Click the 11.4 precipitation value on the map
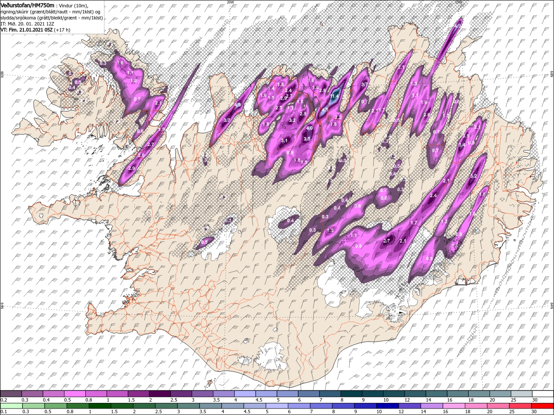554x415 pixels. pyautogui.click(x=334, y=96)
